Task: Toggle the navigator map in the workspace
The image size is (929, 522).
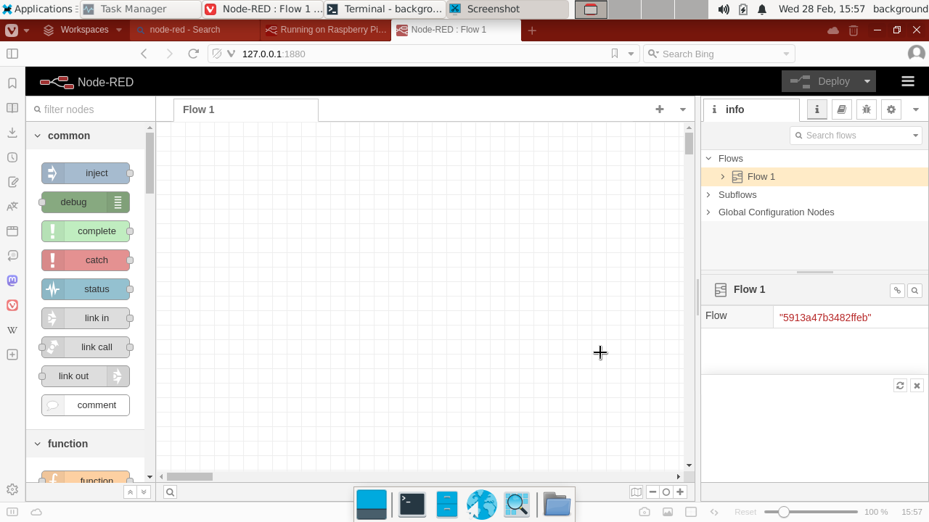Action: click(636, 492)
